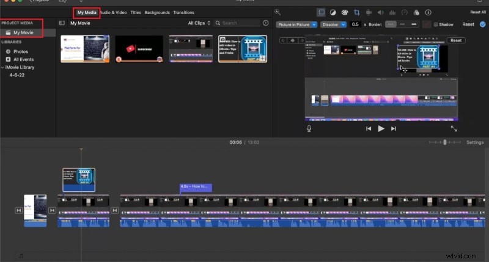Viewport: 489px width, 262px height.
Task: Open the color balance icon
Action: [x=333, y=12]
